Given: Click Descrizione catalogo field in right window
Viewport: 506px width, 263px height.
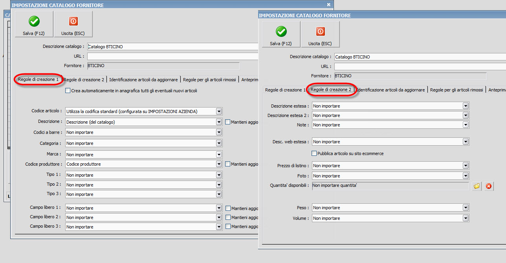Looking at the screenshot, I should tap(420, 57).
